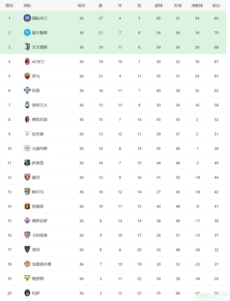This screenshot has width=230, height=301.
Task: Click the Inter Milan club crest
Action: click(27, 18)
